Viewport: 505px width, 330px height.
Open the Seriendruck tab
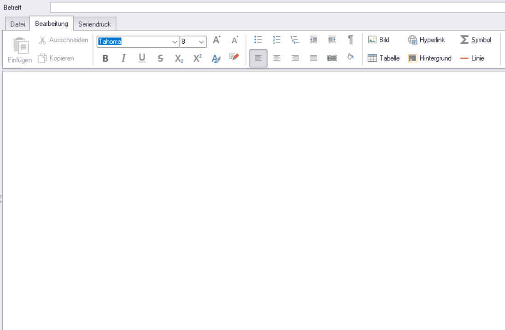click(94, 24)
